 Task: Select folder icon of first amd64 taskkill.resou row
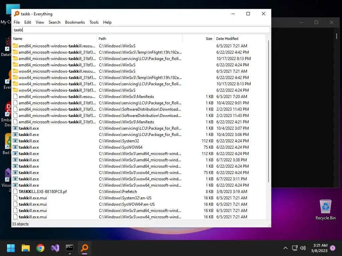pyautogui.click(x=15, y=46)
